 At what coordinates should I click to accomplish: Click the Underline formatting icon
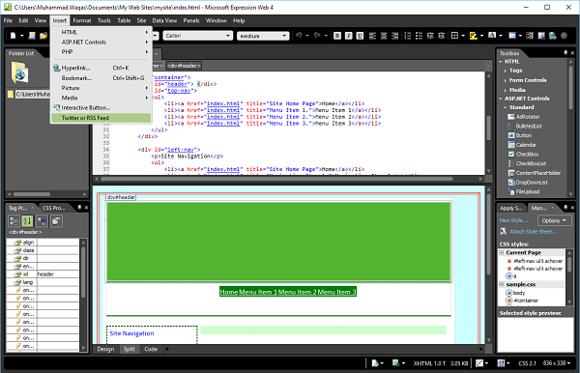coord(360,36)
